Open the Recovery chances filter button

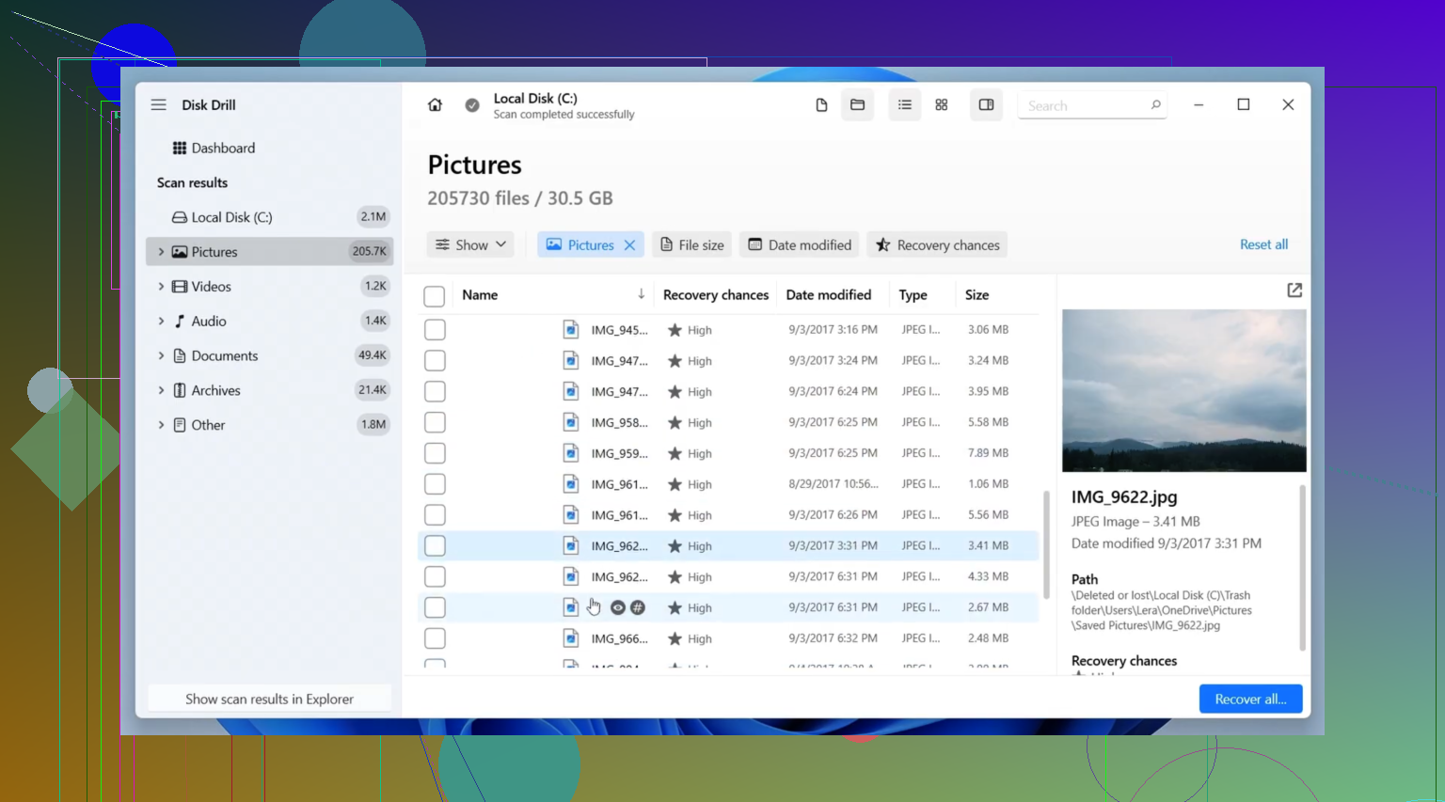(x=937, y=245)
